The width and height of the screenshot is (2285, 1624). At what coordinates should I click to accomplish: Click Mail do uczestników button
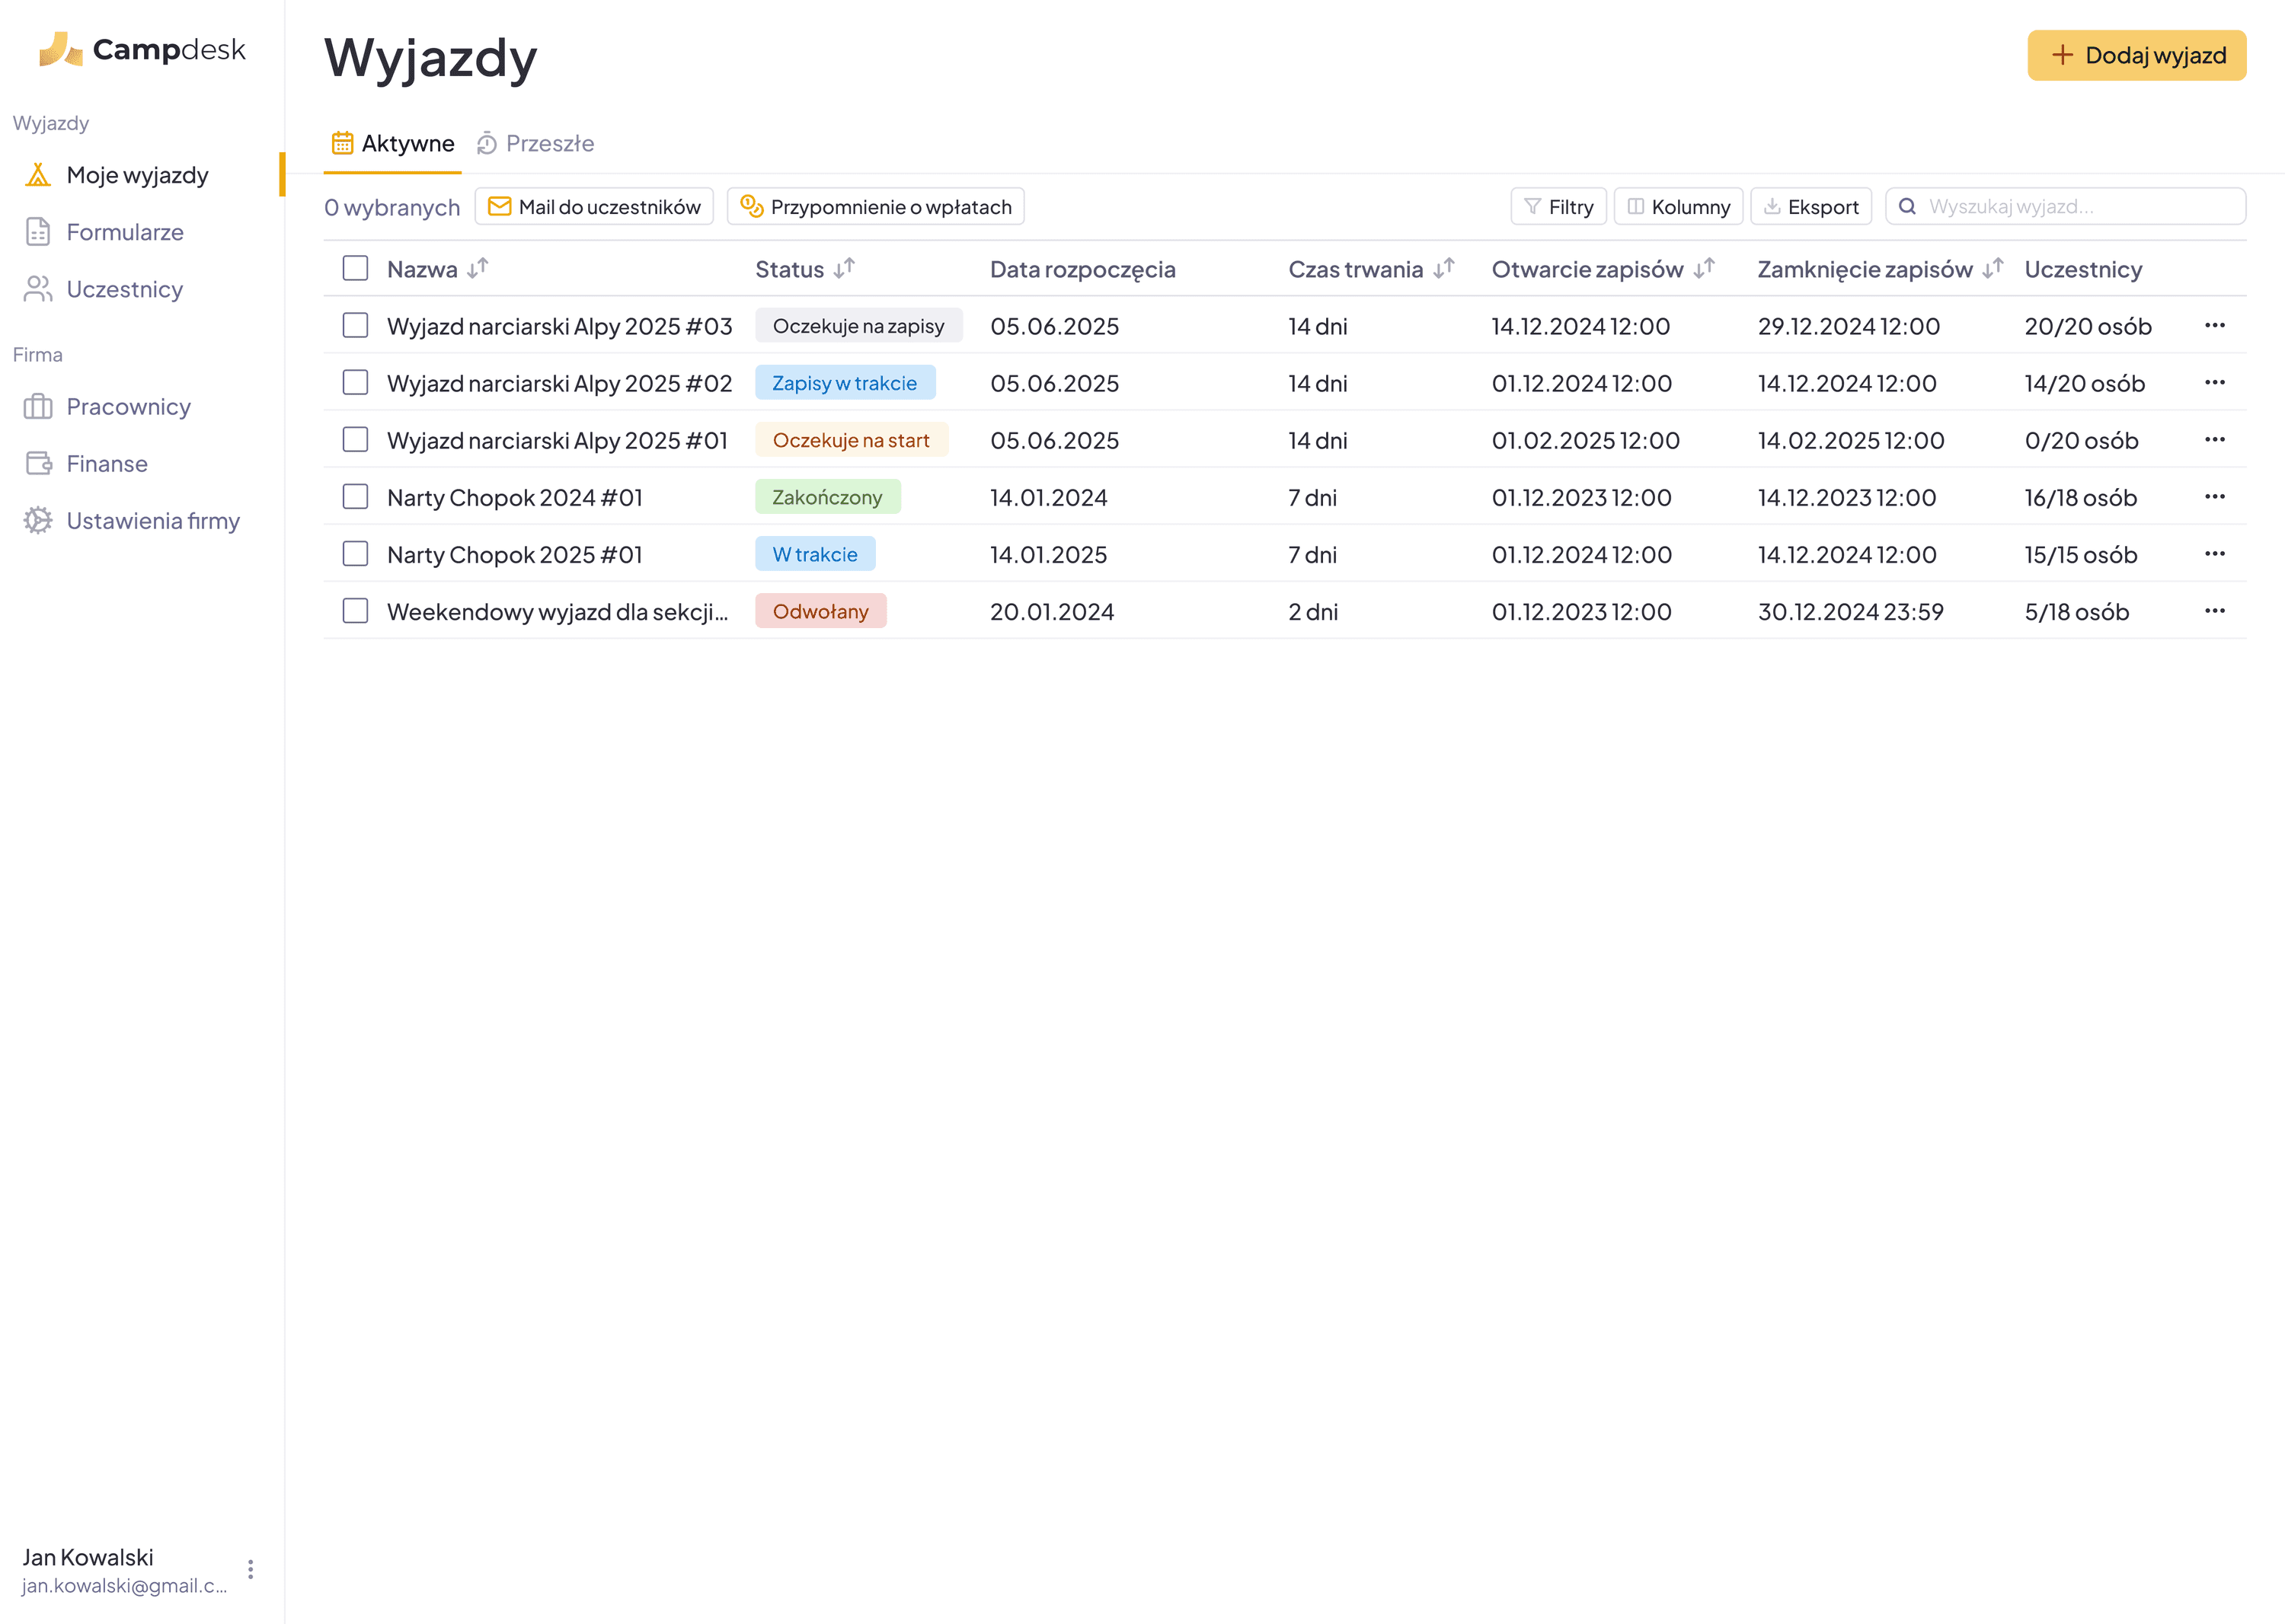click(594, 207)
